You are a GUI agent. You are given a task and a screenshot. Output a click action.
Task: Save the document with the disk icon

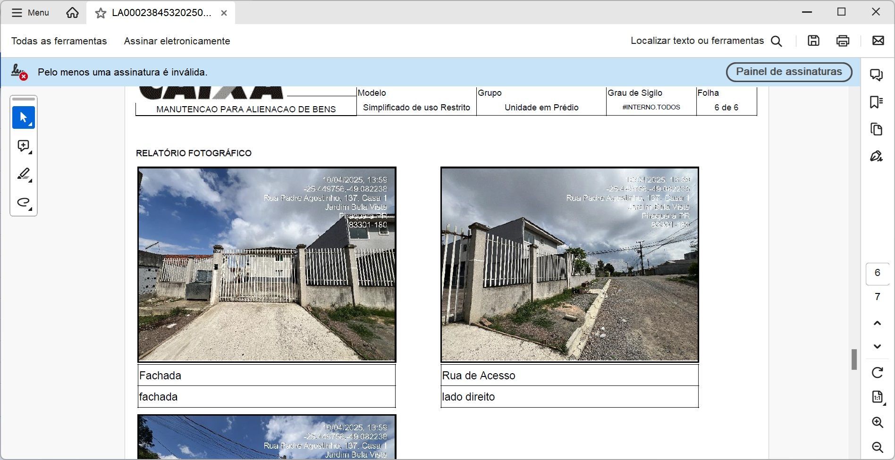813,41
